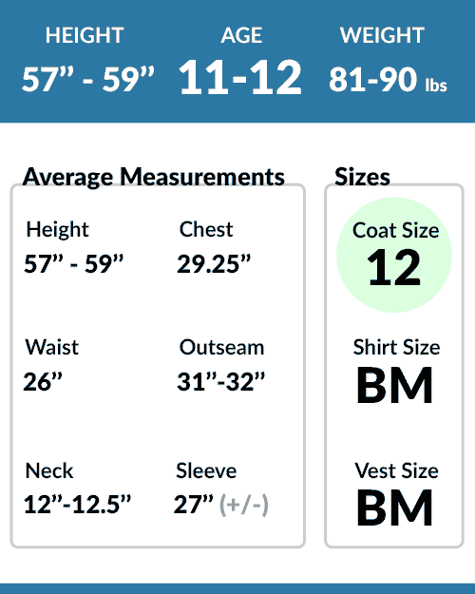The width and height of the screenshot is (475, 594).
Task: Click the Sizes heading
Action: (362, 177)
